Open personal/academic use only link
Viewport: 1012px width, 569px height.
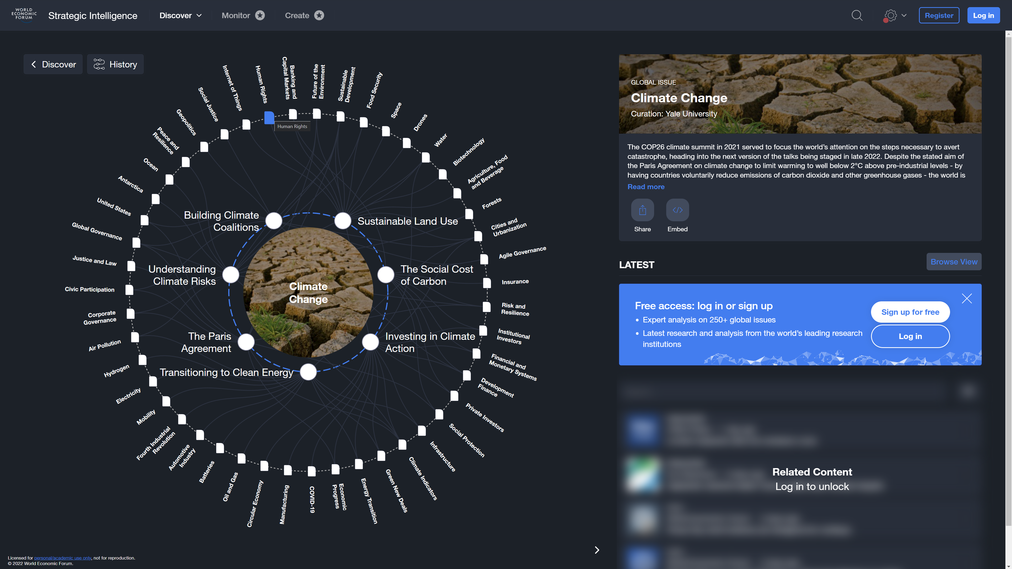pyautogui.click(x=62, y=558)
